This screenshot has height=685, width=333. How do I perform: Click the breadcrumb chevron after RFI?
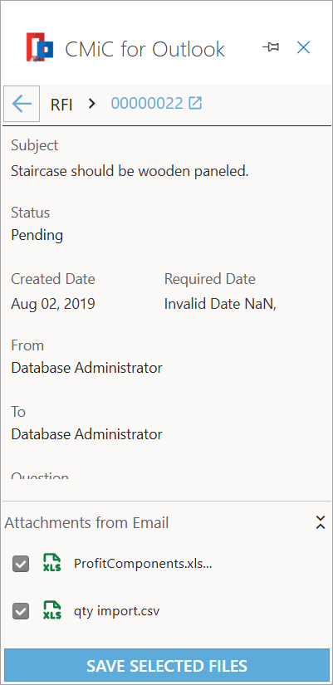click(92, 104)
